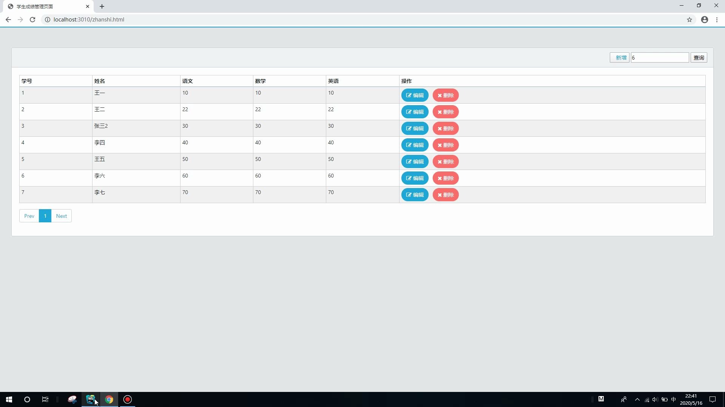Open the edit form for 王五
This screenshot has width=725, height=407.
coord(415,162)
